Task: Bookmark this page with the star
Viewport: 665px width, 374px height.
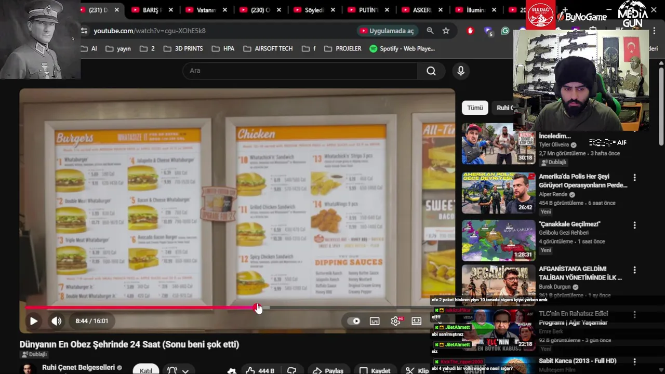Action: click(x=446, y=31)
